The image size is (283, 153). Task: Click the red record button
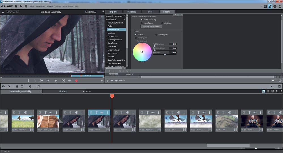click(76, 81)
